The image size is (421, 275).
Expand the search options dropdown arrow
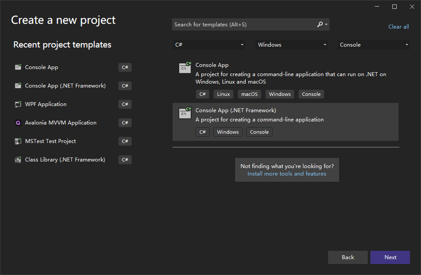tap(326, 24)
